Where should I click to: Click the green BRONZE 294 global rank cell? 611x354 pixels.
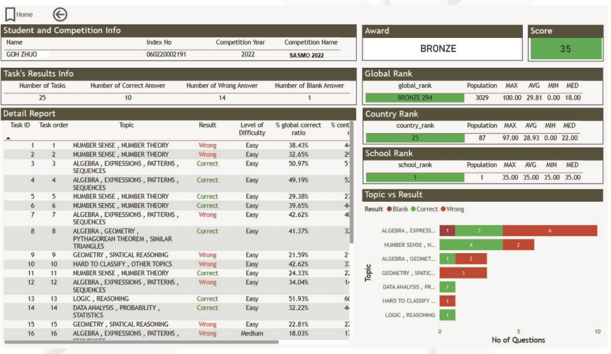click(x=414, y=98)
